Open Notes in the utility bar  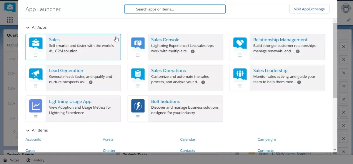[x=11, y=160]
